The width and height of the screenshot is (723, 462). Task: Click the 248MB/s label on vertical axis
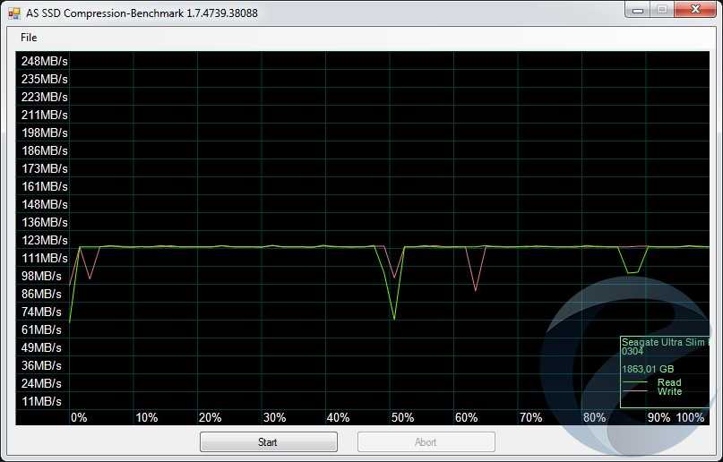44,61
